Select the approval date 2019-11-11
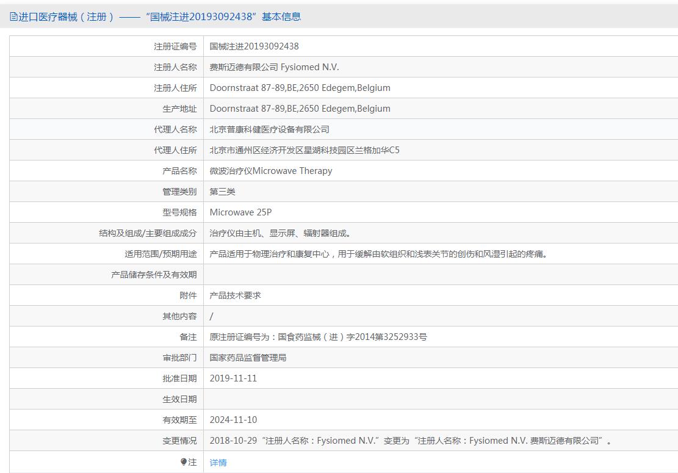 pyautogui.click(x=233, y=378)
